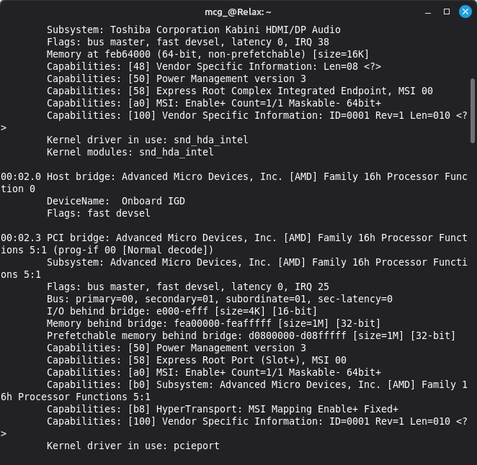Click the 'Capabilities: [b0] Subsystem' line
The width and height of the screenshot is (477, 465).
coord(257,384)
